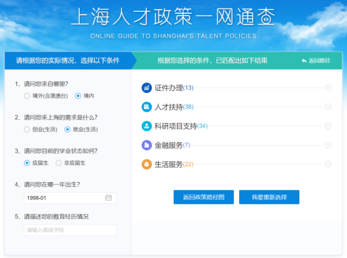Viewport: 347px width, 258px height.
Task: Click the 请输入就读学校 input field
Action: [x=70, y=230]
